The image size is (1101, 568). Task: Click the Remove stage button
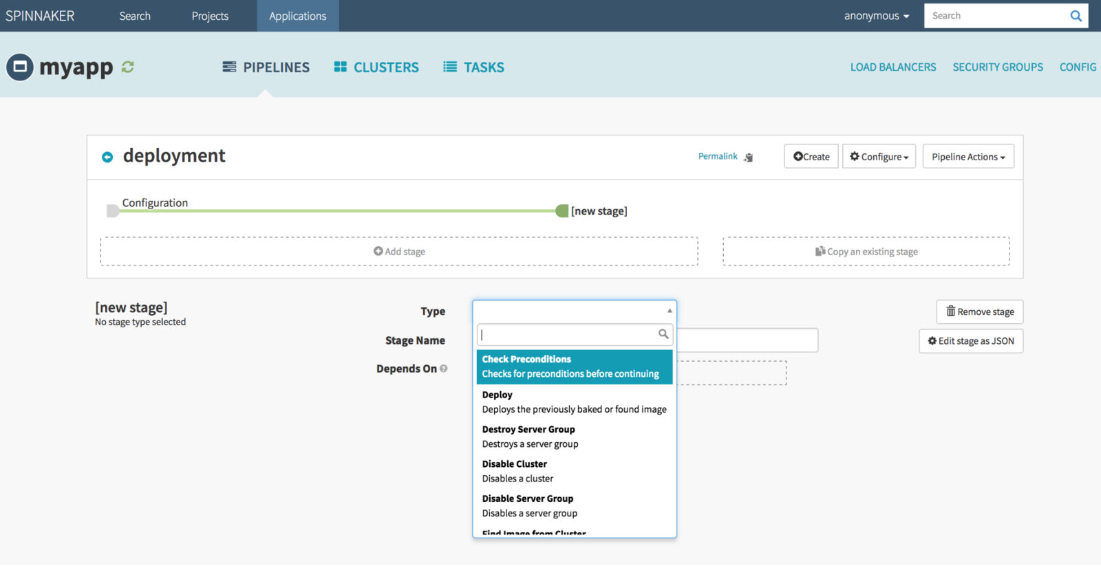tap(980, 312)
